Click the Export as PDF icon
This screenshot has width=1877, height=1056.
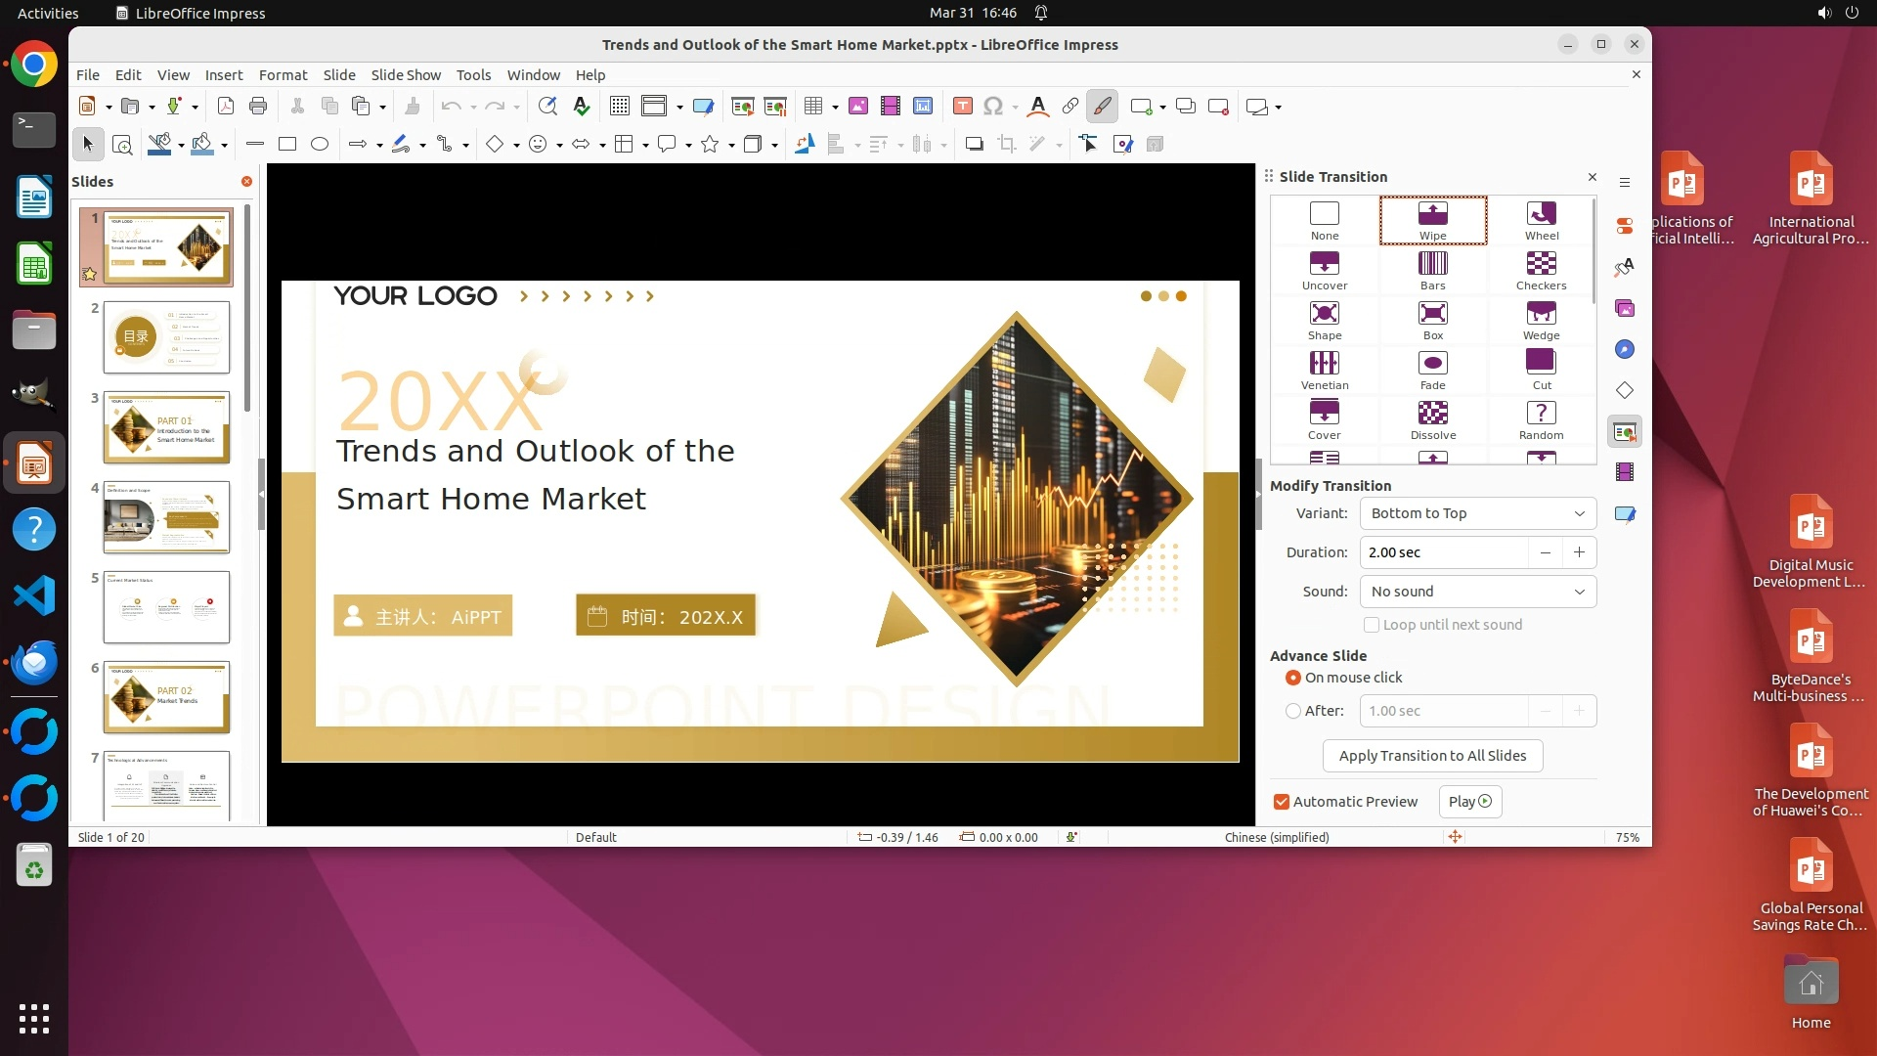coord(226,107)
